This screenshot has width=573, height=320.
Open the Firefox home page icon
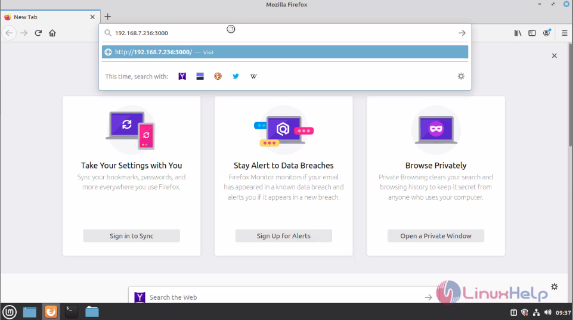(x=52, y=33)
